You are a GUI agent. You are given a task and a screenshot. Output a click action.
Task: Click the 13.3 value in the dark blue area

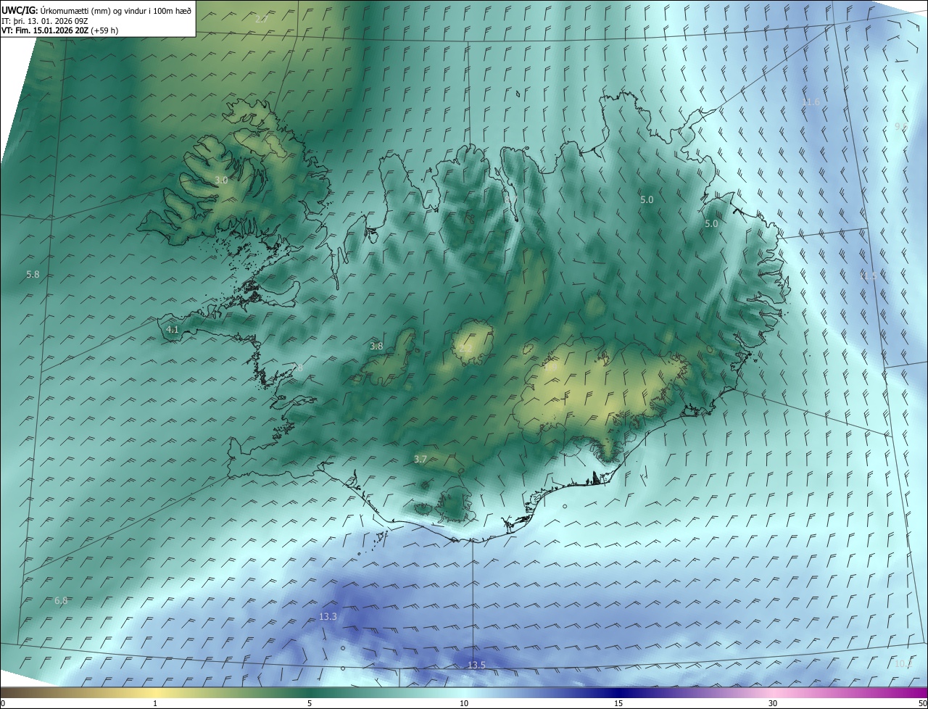(328, 617)
